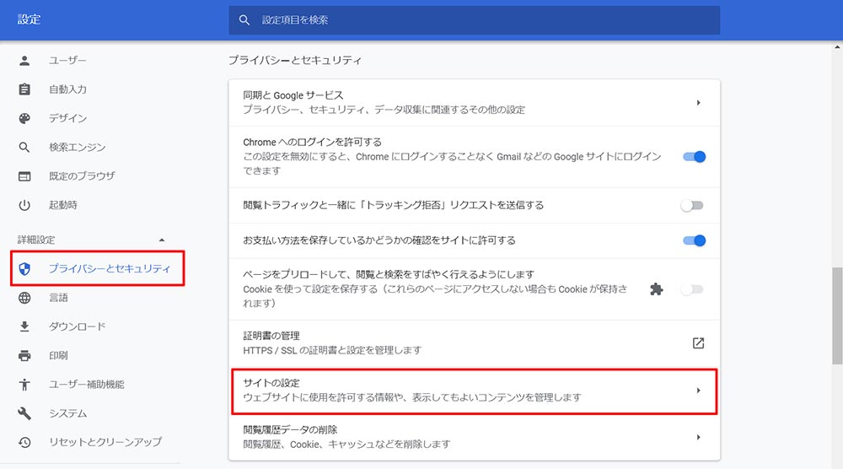
Task: Focus the 設定項目を検索 search field
Action: (474, 20)
